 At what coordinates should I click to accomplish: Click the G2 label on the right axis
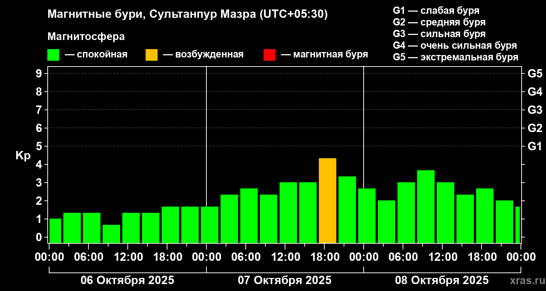535,128
